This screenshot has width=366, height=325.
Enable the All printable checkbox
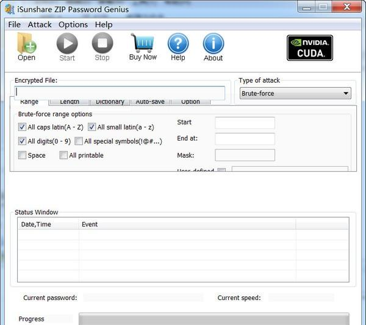point(63,155)
